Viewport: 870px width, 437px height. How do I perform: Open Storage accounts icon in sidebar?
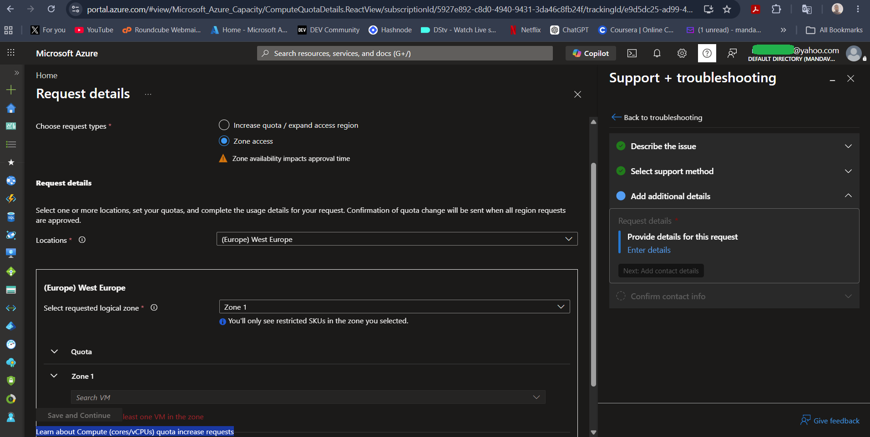click(x=11, y=290)
